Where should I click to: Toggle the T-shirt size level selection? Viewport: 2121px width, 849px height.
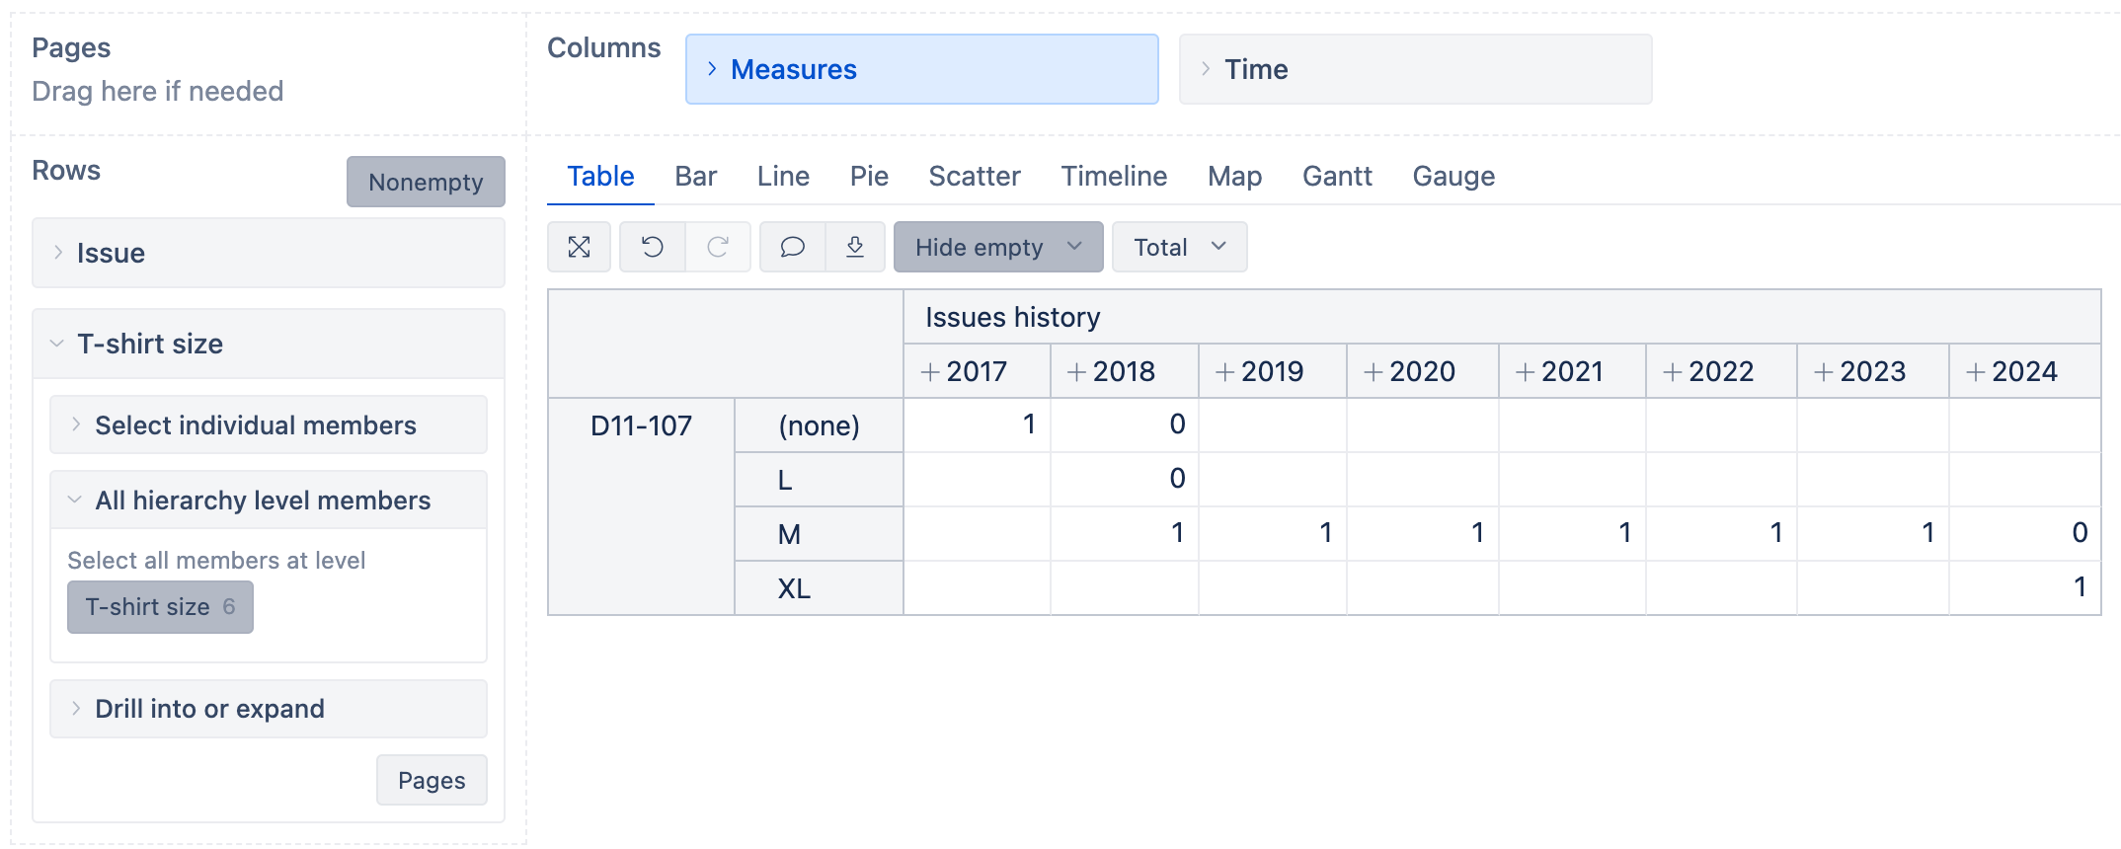coord(160,607)
